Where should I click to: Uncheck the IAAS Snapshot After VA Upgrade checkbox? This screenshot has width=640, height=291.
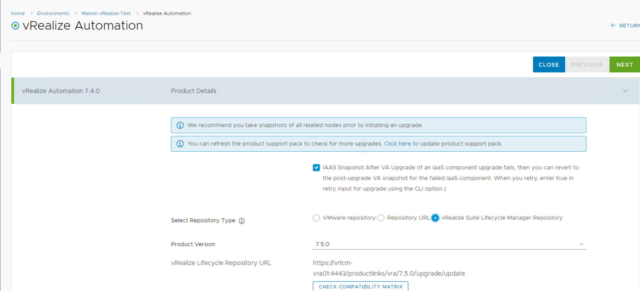coord(316,168)
